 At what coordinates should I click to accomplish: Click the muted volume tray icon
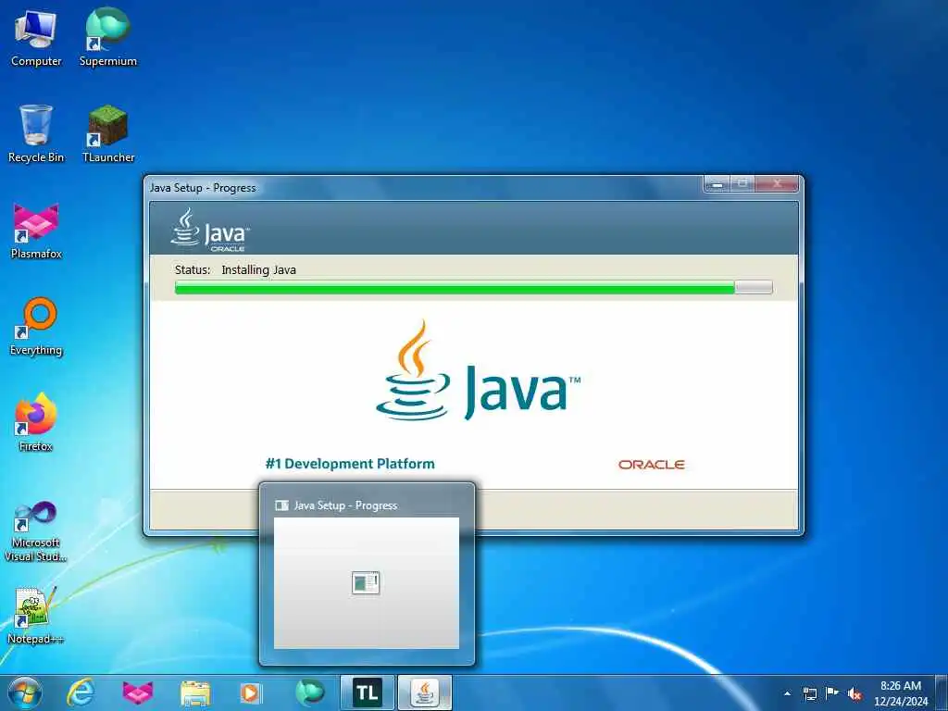854,693
